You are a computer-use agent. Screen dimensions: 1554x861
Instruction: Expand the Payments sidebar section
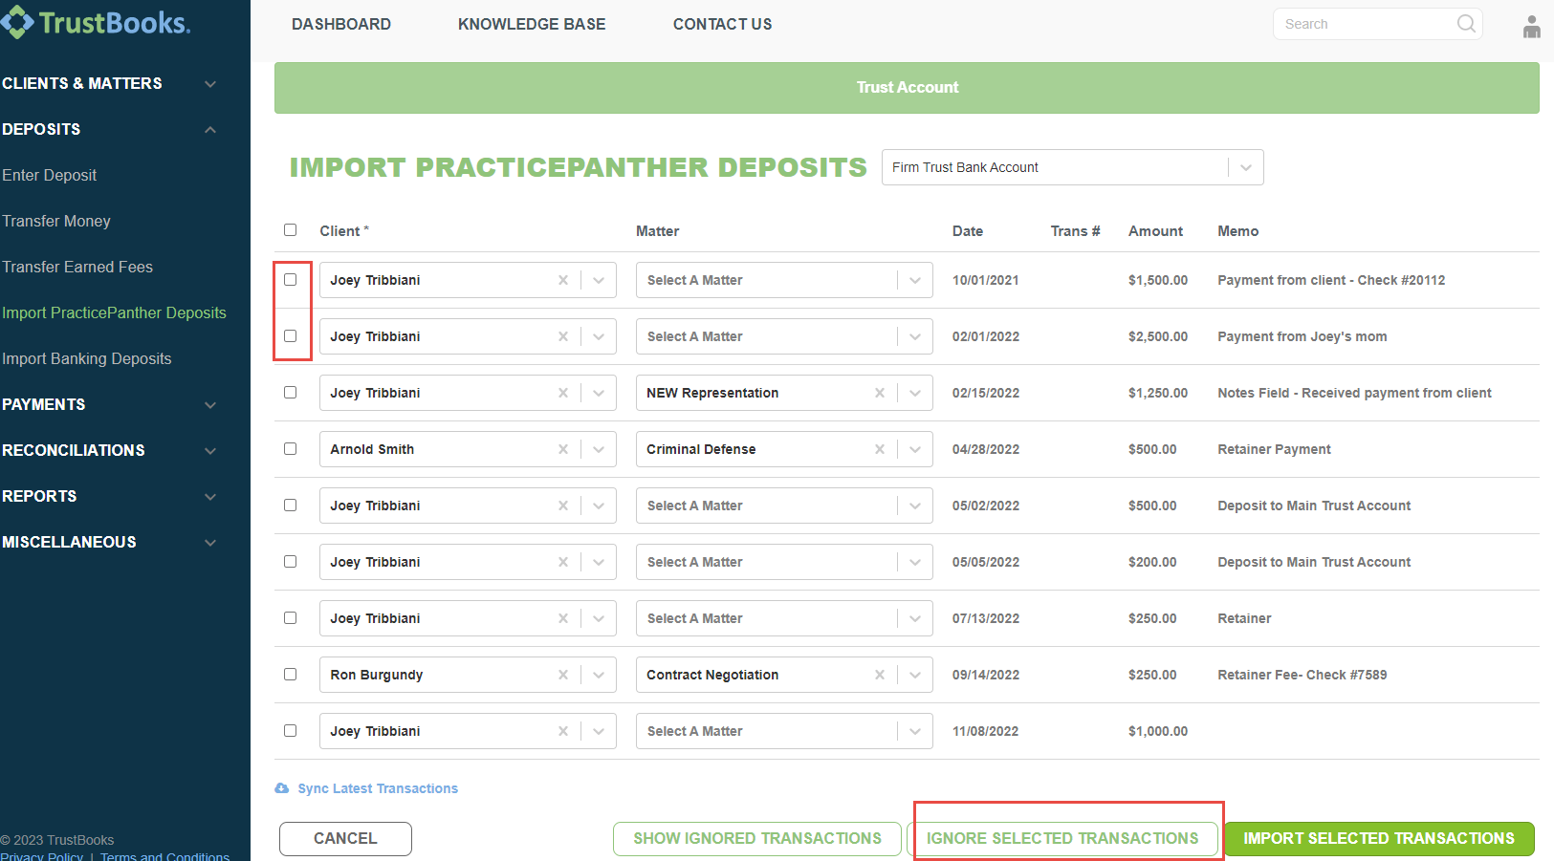110,404
